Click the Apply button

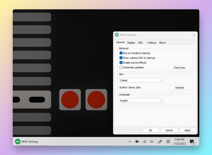tap(187, 130)
